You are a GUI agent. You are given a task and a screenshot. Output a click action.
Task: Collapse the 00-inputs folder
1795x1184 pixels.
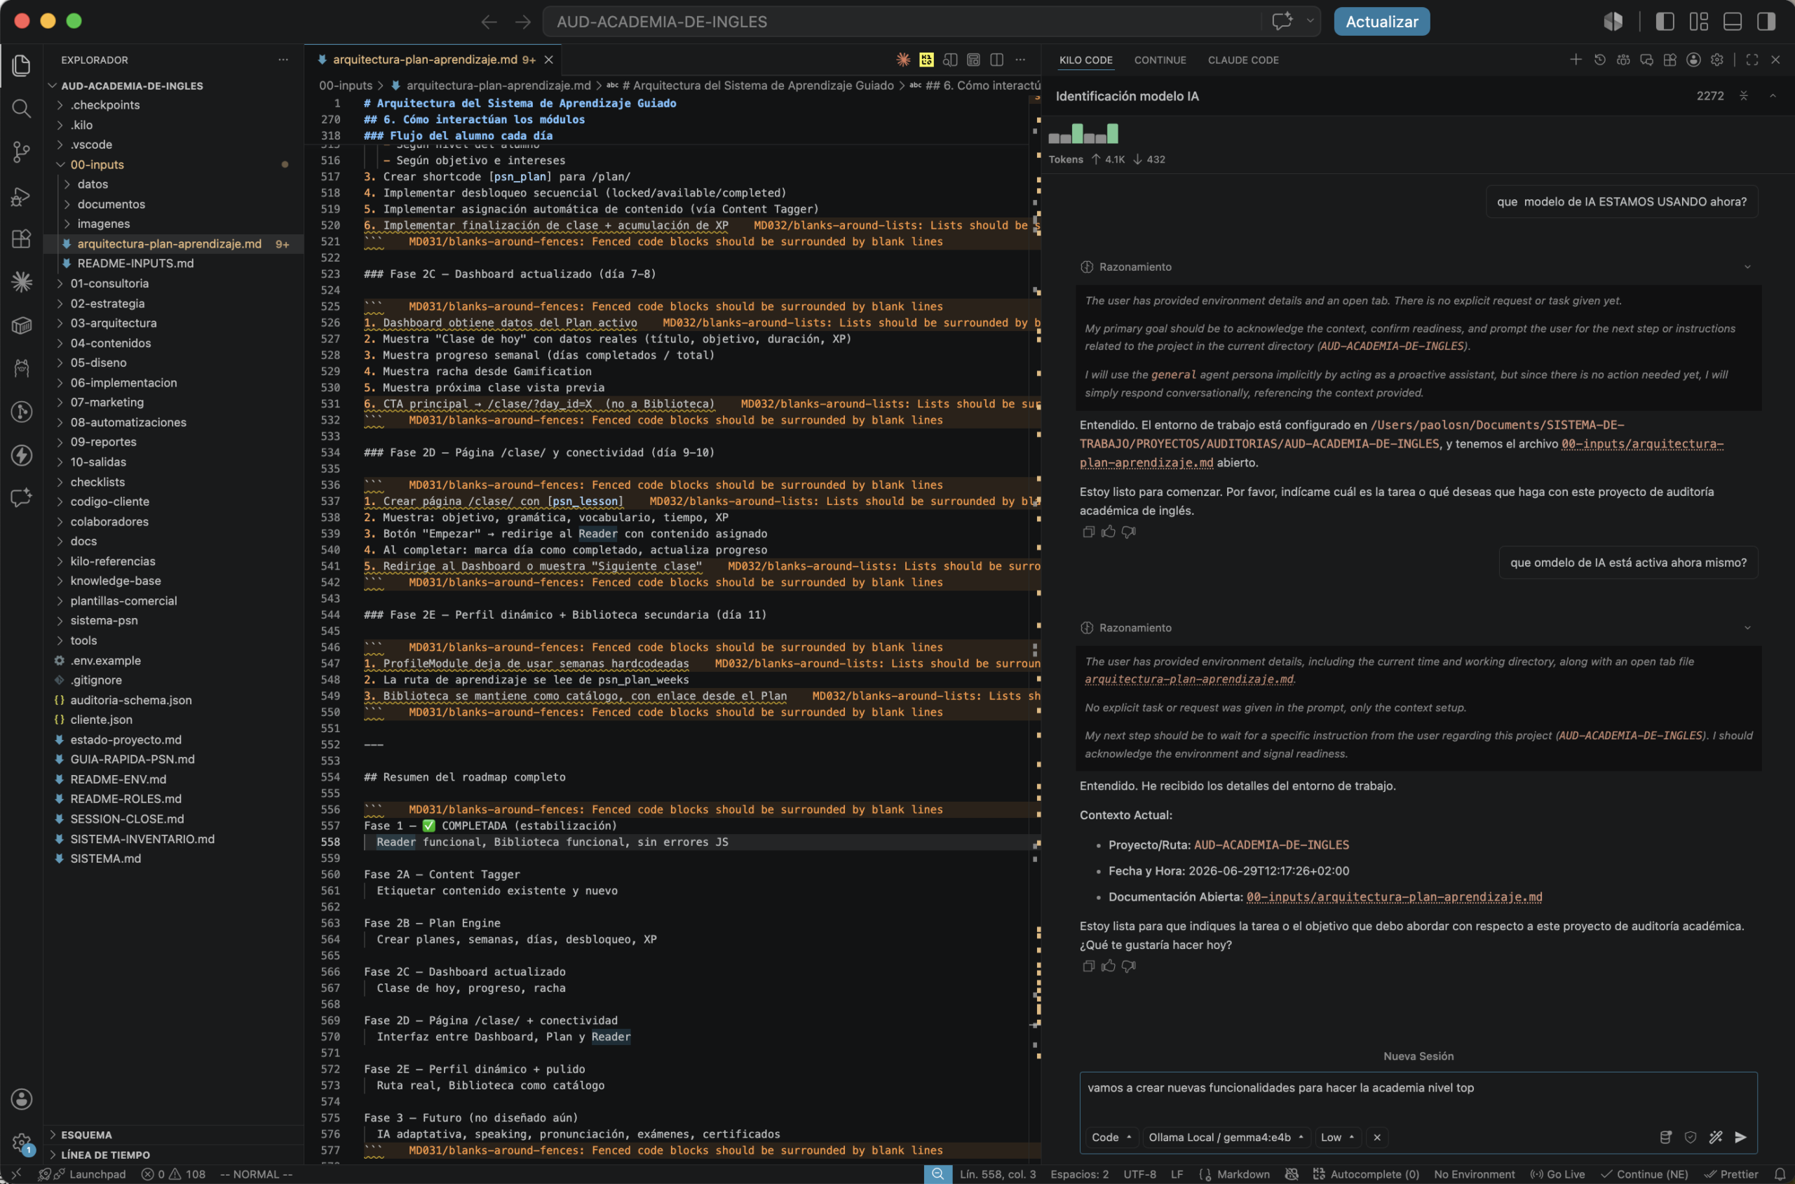(97, 165)
